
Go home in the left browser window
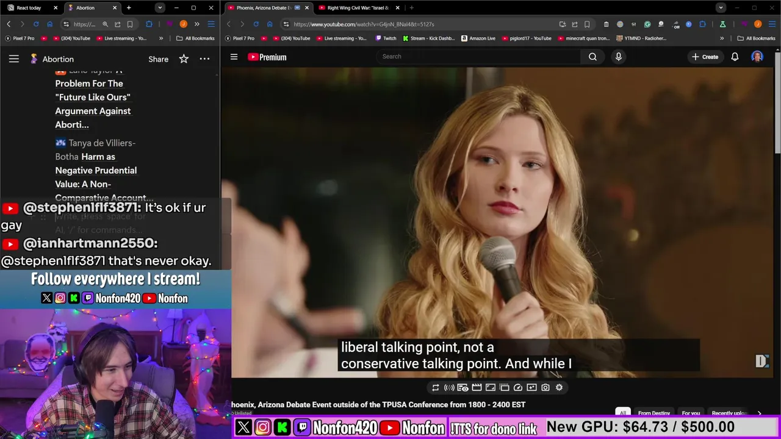tap(49, 24)
